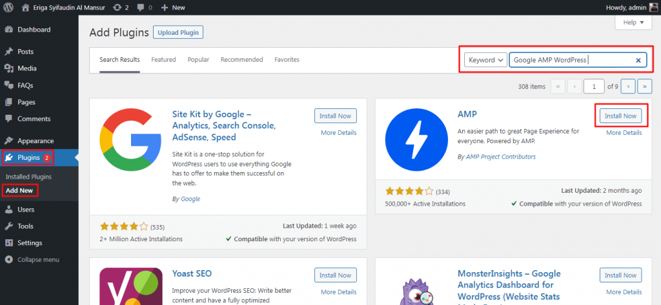Select the Search Results tab
This screenshot has height=305, width=661.
pos(119,60)
